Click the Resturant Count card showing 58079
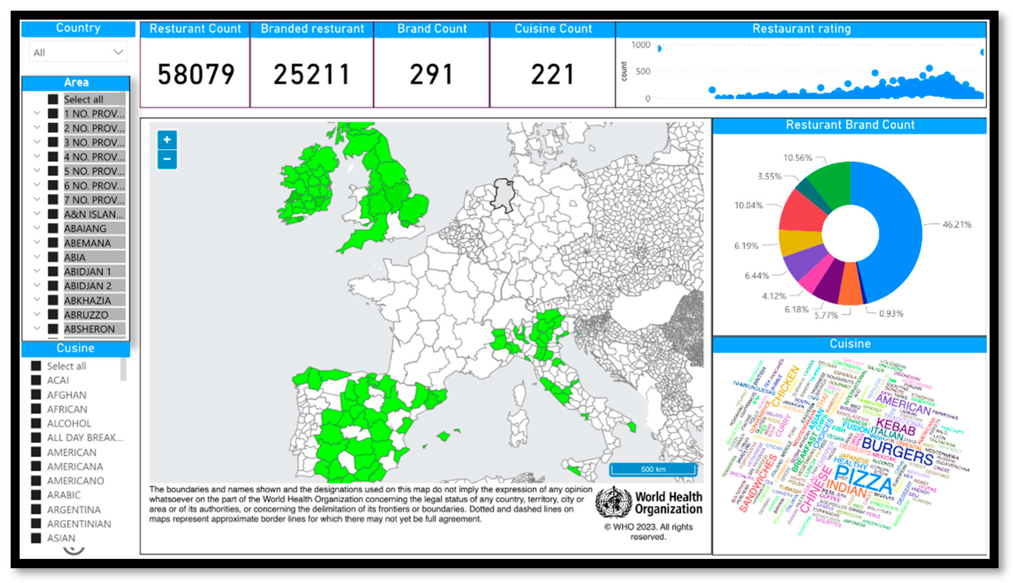 195,73
